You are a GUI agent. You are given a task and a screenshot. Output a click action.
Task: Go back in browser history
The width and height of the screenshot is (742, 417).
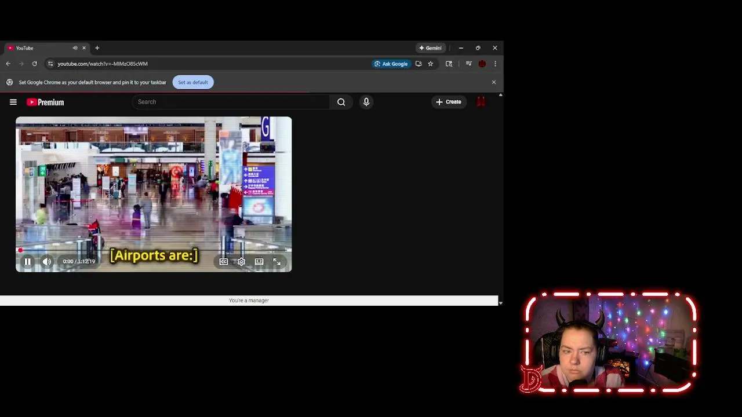pyautogui.click(x=8, y=64)
